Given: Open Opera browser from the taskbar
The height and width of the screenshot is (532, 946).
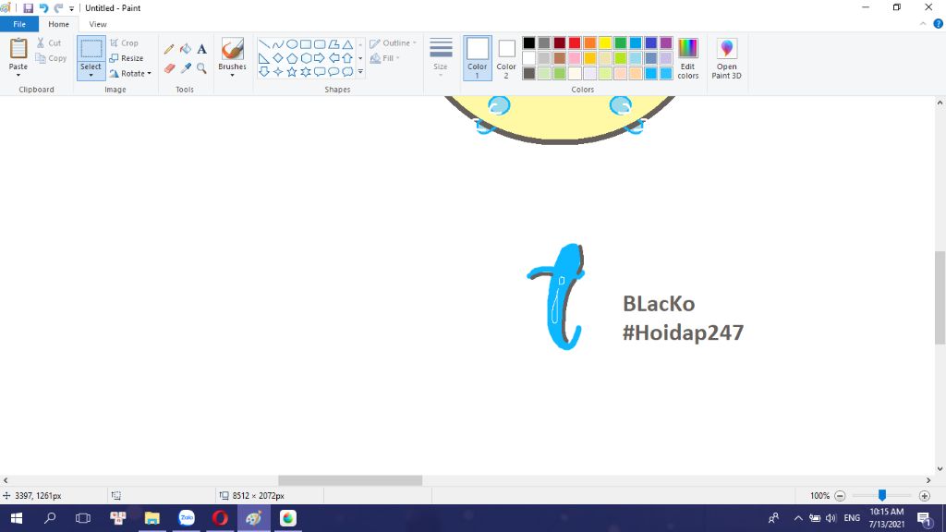Looking at the screenshot, I should click(x=220, y=518).
